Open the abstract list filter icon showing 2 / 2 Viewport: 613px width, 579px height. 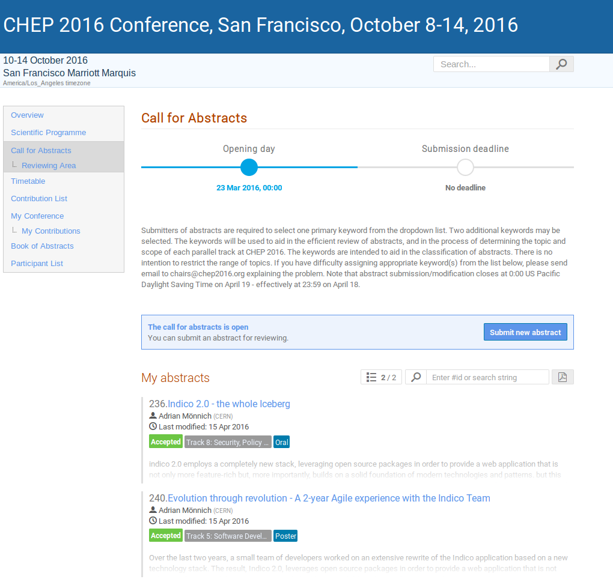381,377
